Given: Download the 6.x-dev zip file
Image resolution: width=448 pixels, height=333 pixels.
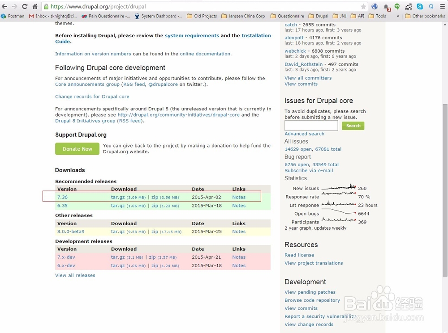Looking at the screenshot, I should (155, 266).
